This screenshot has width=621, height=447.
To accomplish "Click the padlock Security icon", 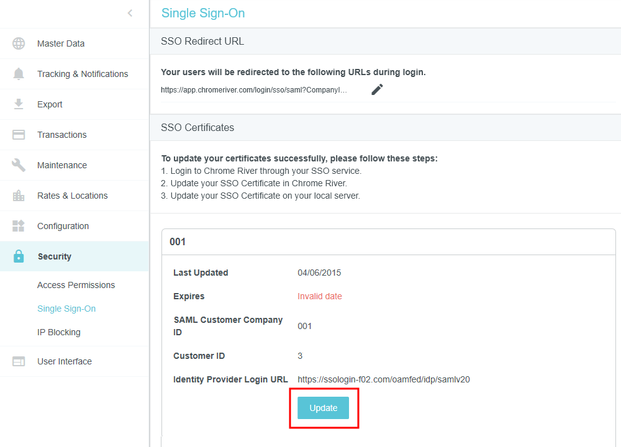I will pos(19,256).
